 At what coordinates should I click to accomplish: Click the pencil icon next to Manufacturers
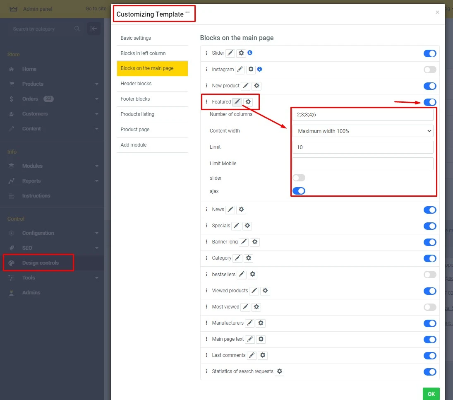click(x=250, y=323)
